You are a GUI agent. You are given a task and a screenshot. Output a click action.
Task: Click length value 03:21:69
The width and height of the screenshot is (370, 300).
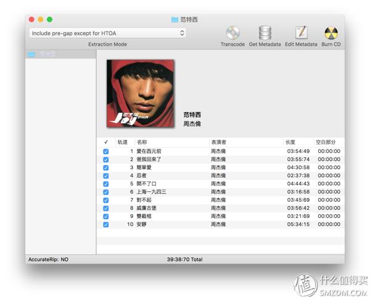298,216
